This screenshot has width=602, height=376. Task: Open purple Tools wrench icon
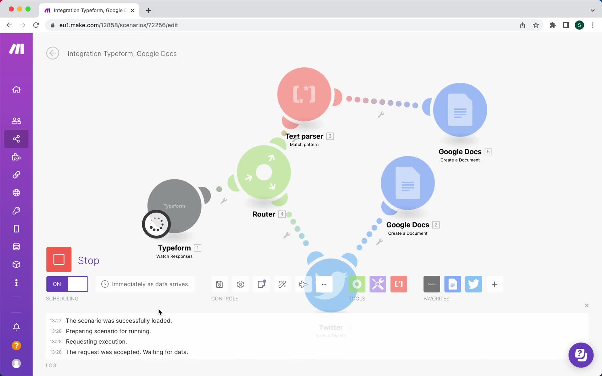click(x=378, y=284)
